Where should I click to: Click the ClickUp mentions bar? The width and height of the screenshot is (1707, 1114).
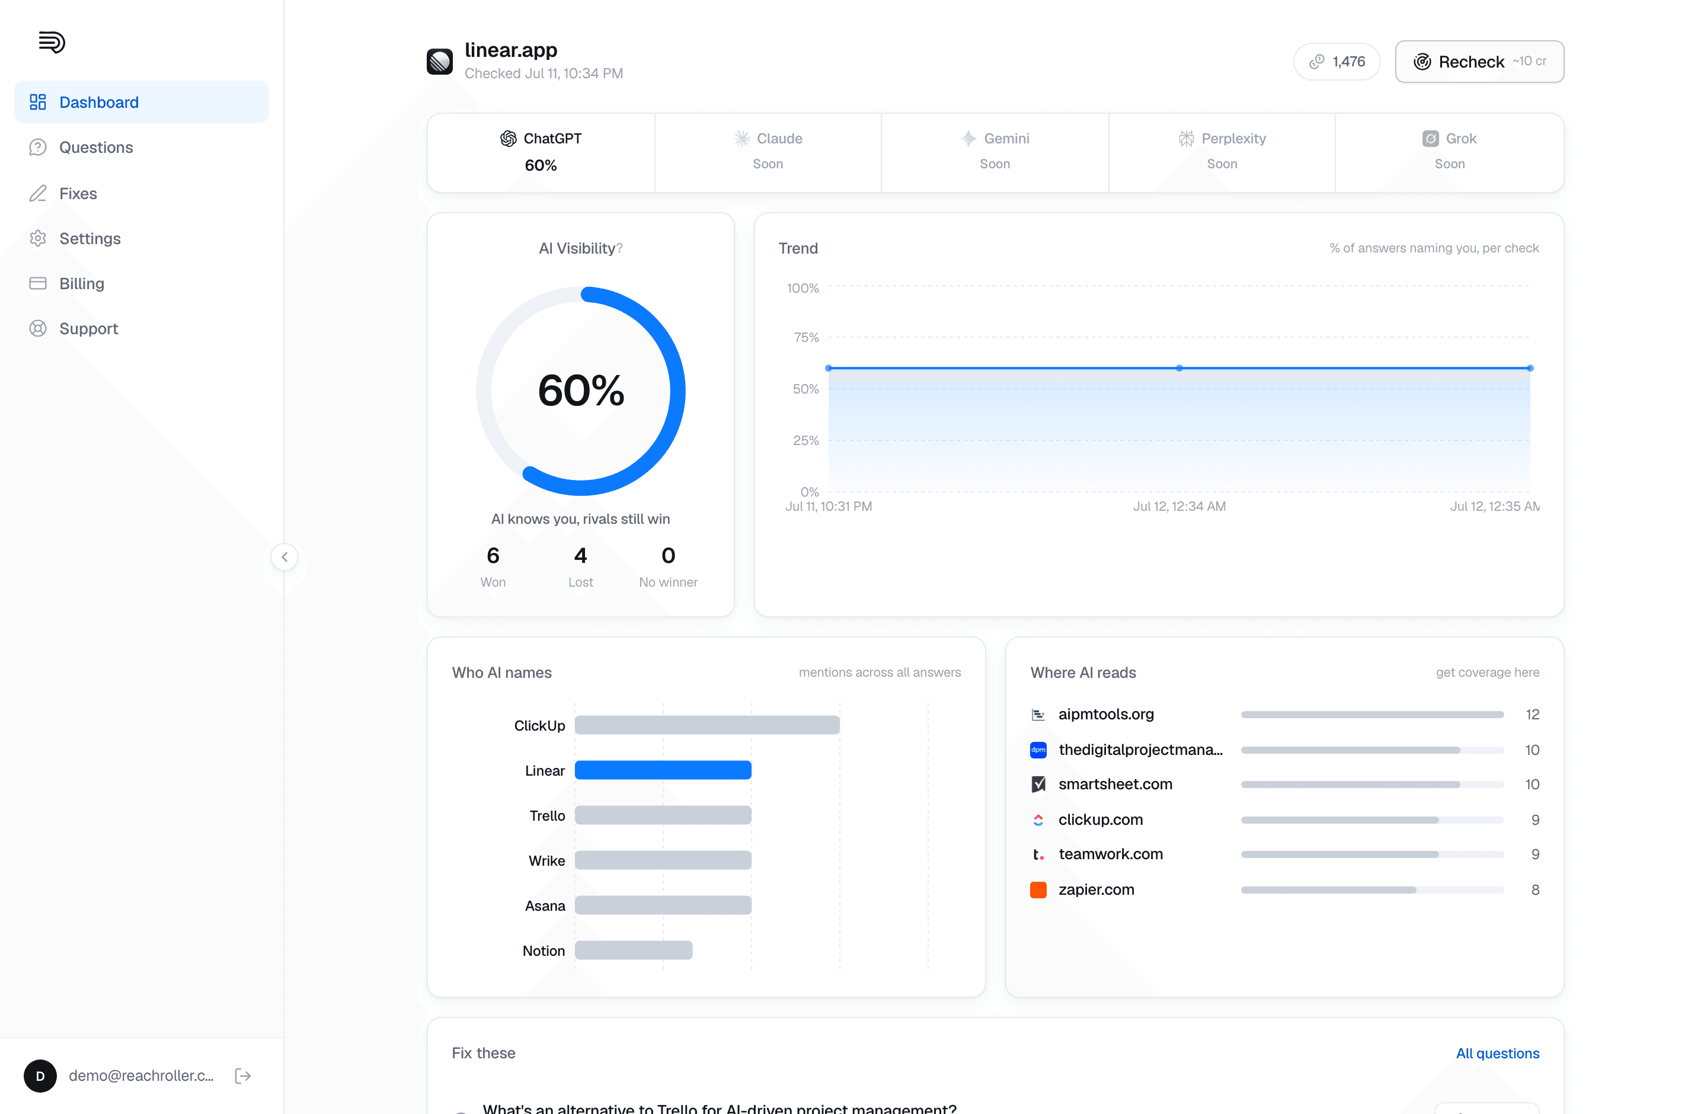pyautogui.click(x=707, y=725)
